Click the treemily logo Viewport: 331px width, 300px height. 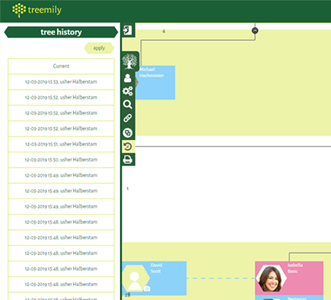point(37,10)
